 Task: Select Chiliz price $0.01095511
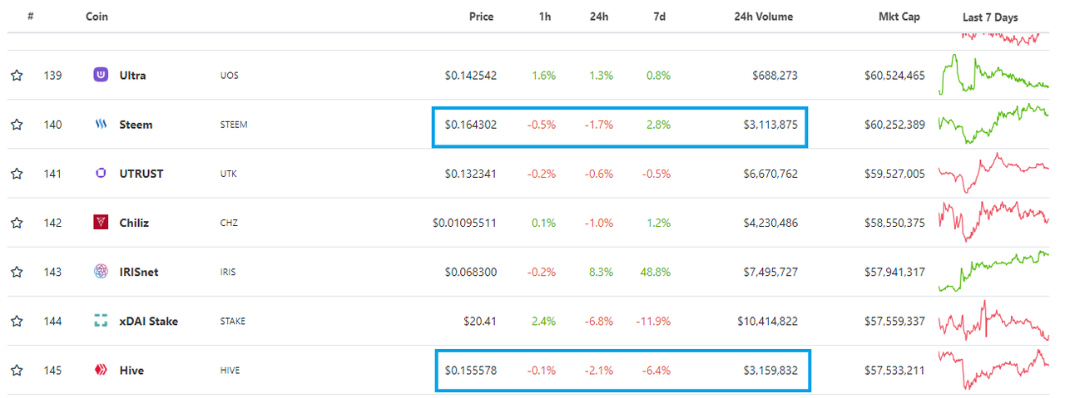coord(465,223)
